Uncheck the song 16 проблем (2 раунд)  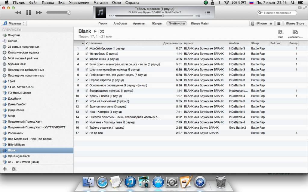(x=87, y=54)
